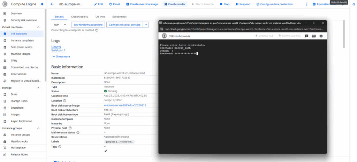Open Instance templates
The width and height of the screenshot is (357, 162).
(22, 40)
